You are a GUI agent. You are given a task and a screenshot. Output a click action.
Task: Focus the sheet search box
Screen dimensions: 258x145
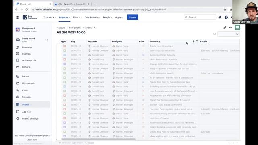tap(229, 34)
